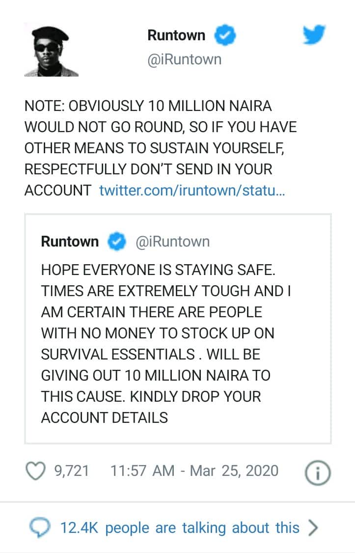Open "12.4K people are talking about this"
Image resolution: width=355 pixels, height=553 pixels.
[x=180, y=527]
